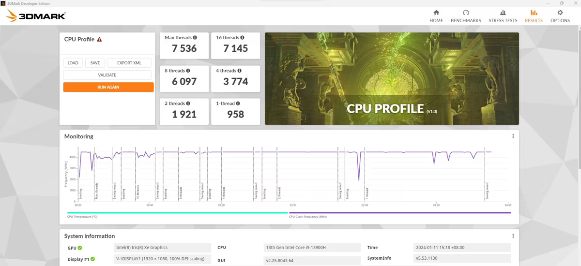Click the 3DMark icon in the title bar
Viewport: 581px width, 266px height.
[3, 3]
